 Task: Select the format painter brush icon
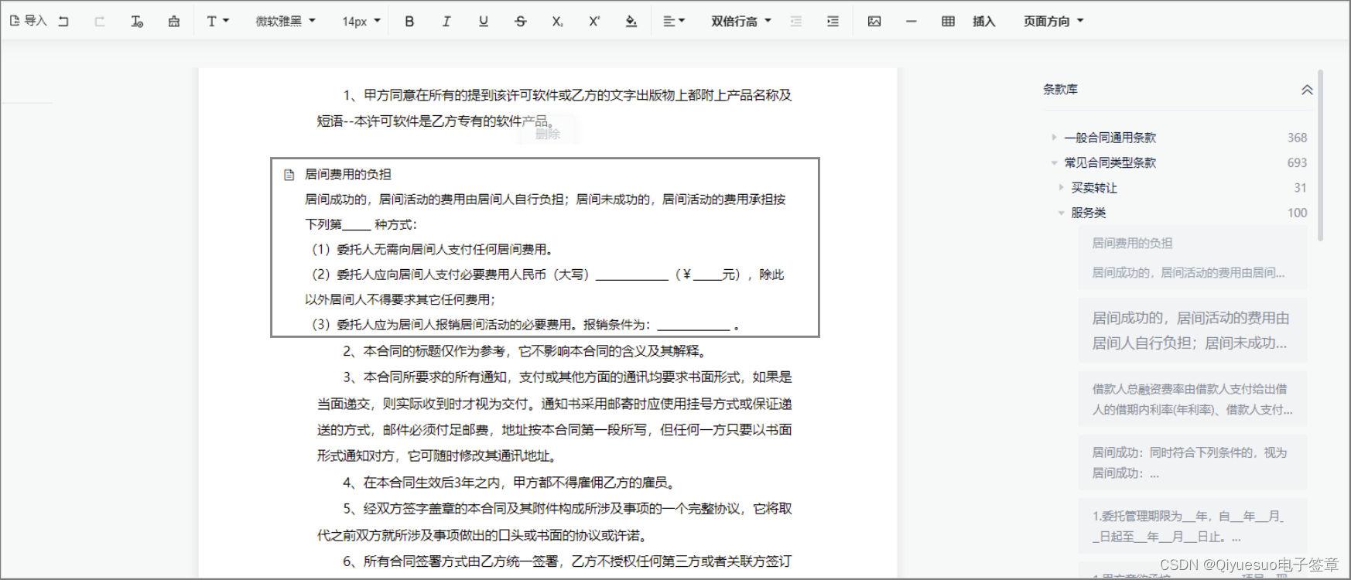coord(174,22)
